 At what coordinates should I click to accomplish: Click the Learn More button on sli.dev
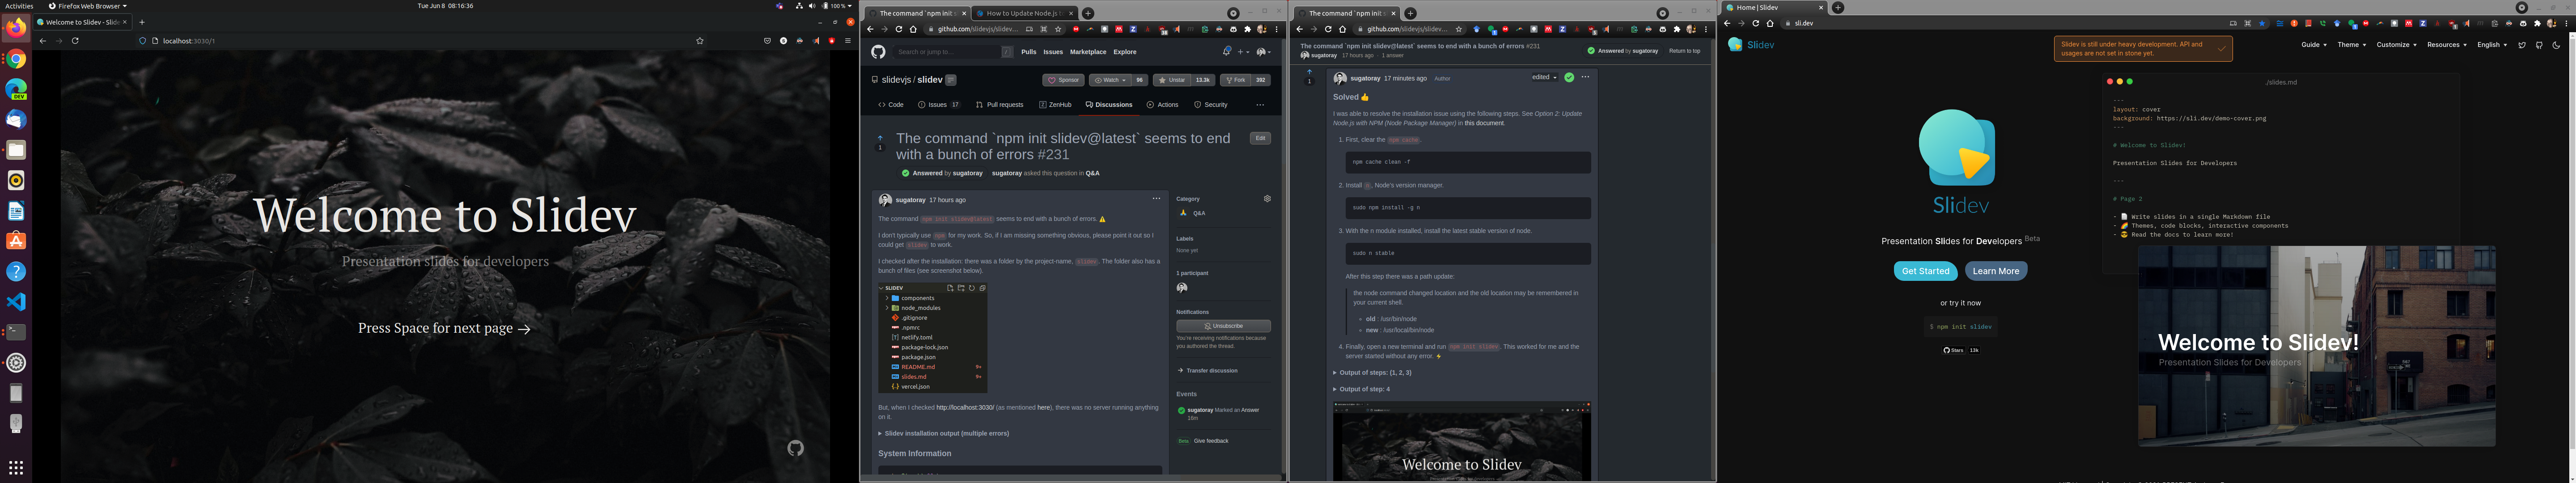tap(1995, 271)
